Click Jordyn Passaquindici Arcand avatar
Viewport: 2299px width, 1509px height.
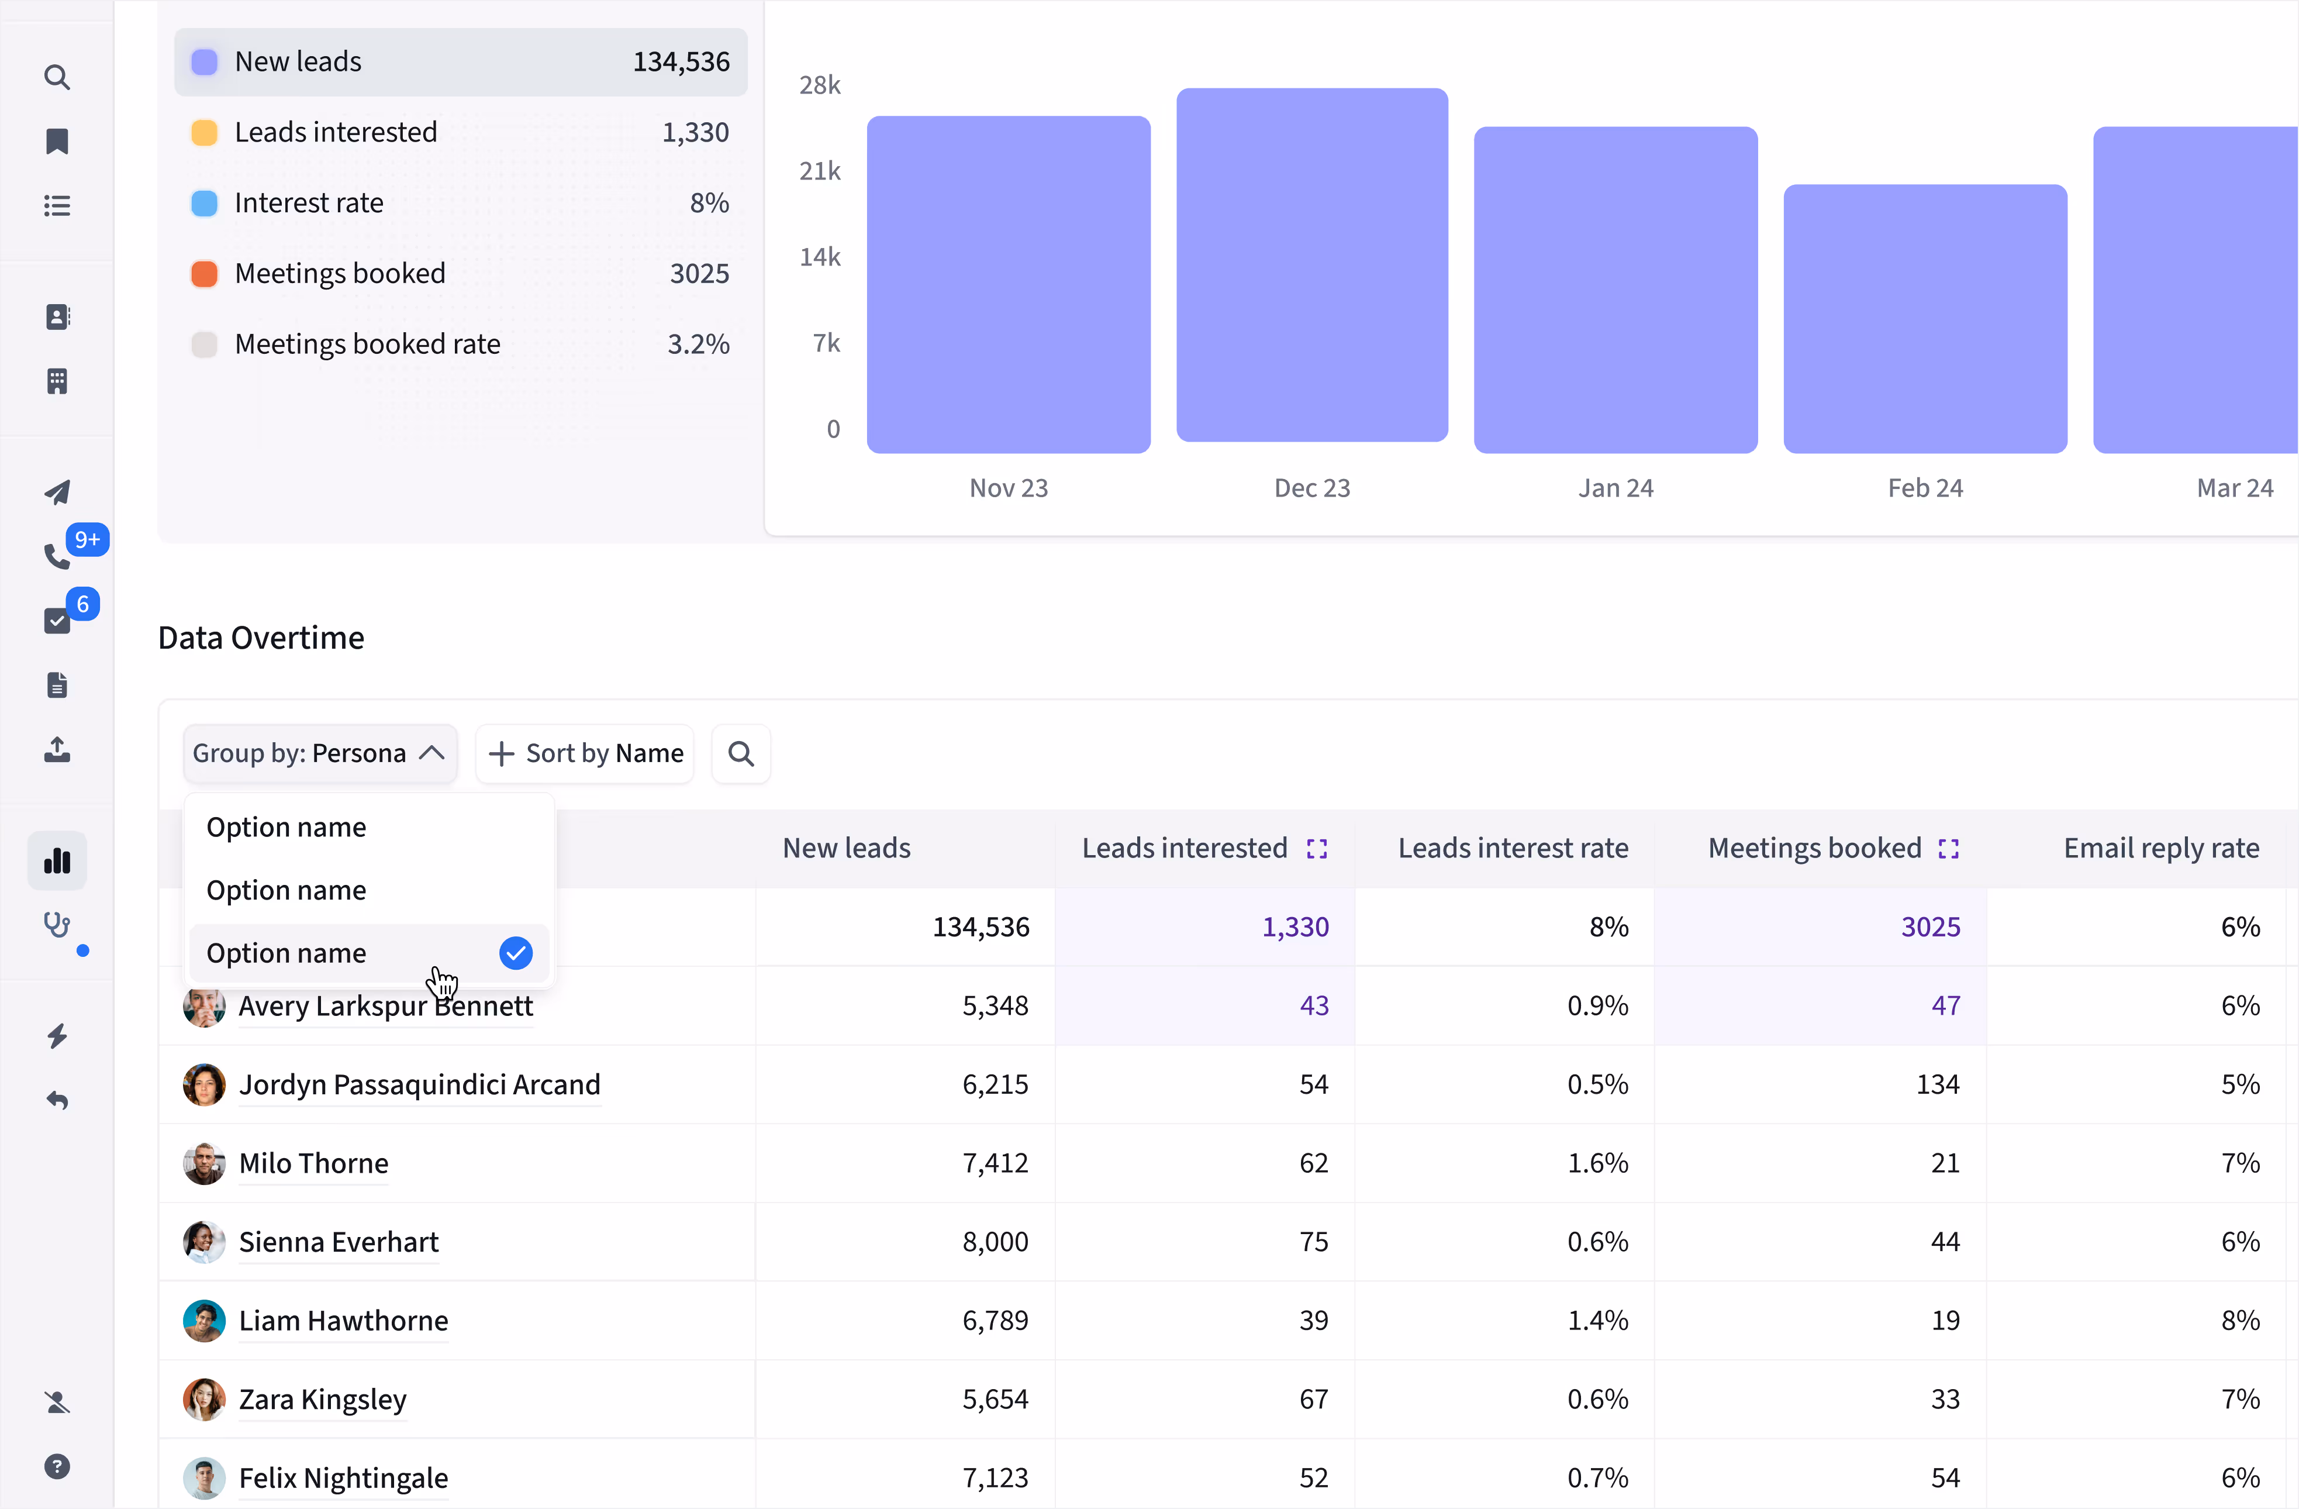click(204, 1085)
